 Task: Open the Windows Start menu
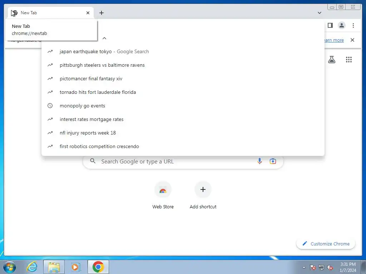[9, 267]
